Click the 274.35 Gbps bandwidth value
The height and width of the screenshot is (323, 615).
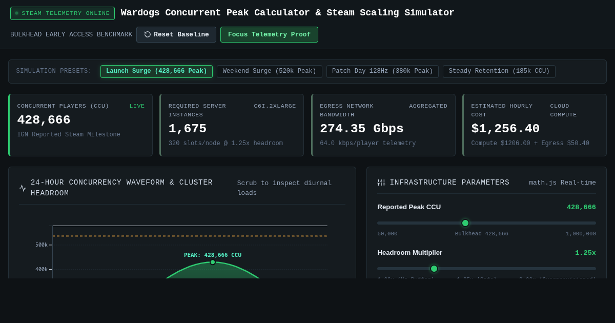(362, 129)
